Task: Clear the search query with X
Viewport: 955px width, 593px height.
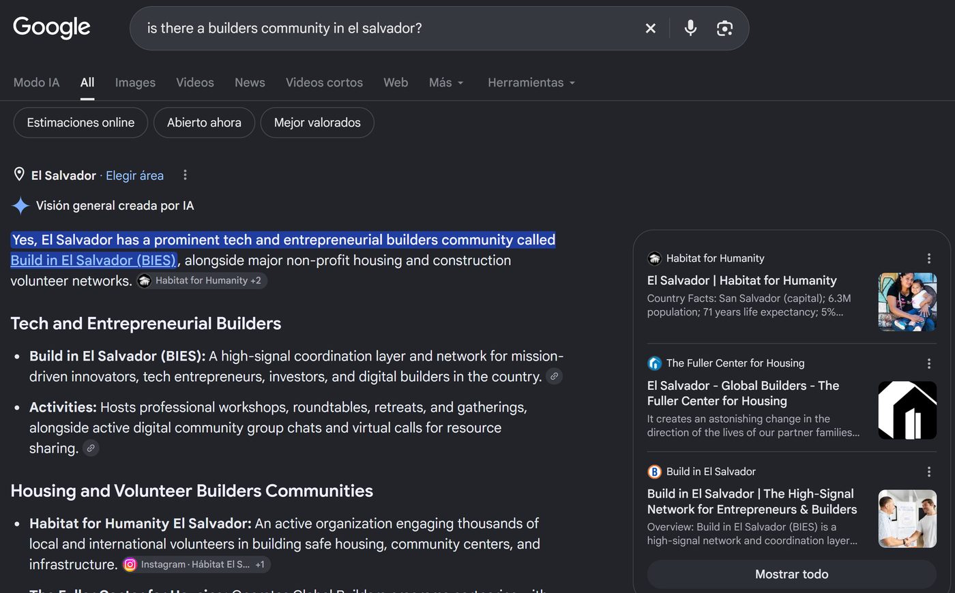Action: (x=651, y=28)
